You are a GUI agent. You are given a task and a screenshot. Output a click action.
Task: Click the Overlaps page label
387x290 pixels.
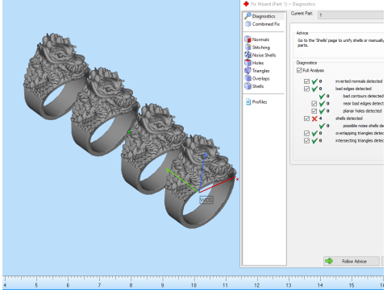(261, 78)
